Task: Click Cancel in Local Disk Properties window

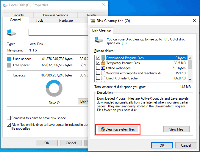Action: pos(71,143)
